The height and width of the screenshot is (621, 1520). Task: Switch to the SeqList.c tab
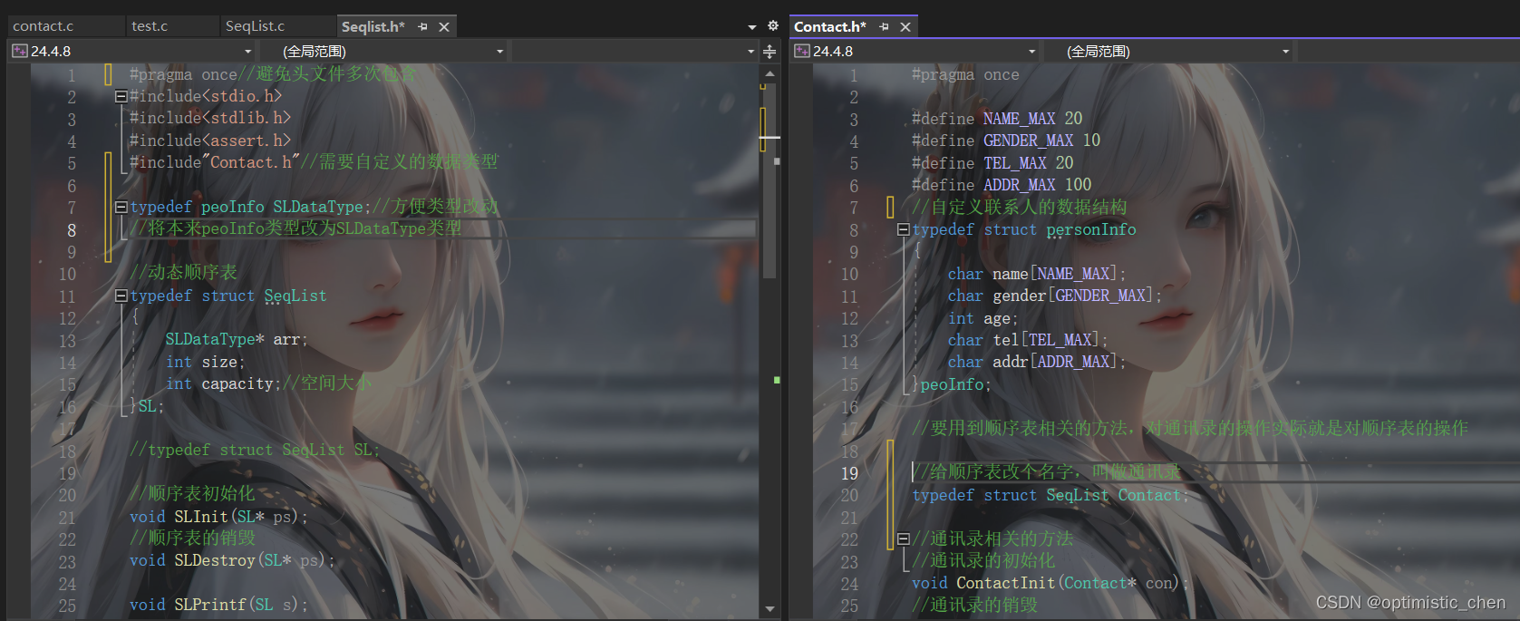255,26
